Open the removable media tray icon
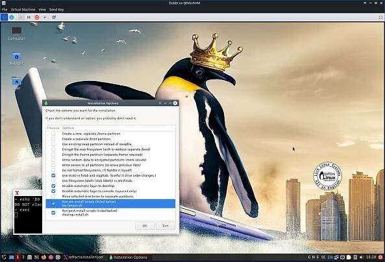Image resolution: width=385 pixels, height=262 pixels. tap(355, 257)
